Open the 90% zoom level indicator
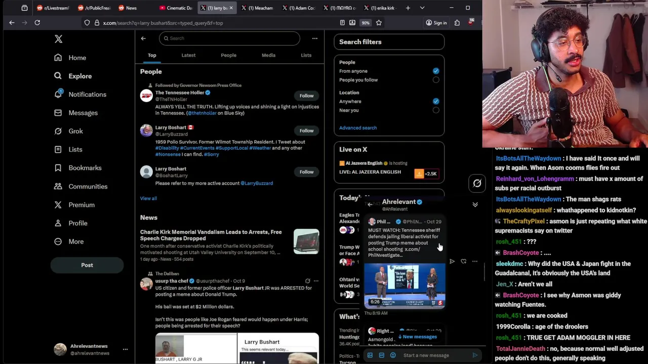This screenshot has width=648, height=364. [366, 23]
